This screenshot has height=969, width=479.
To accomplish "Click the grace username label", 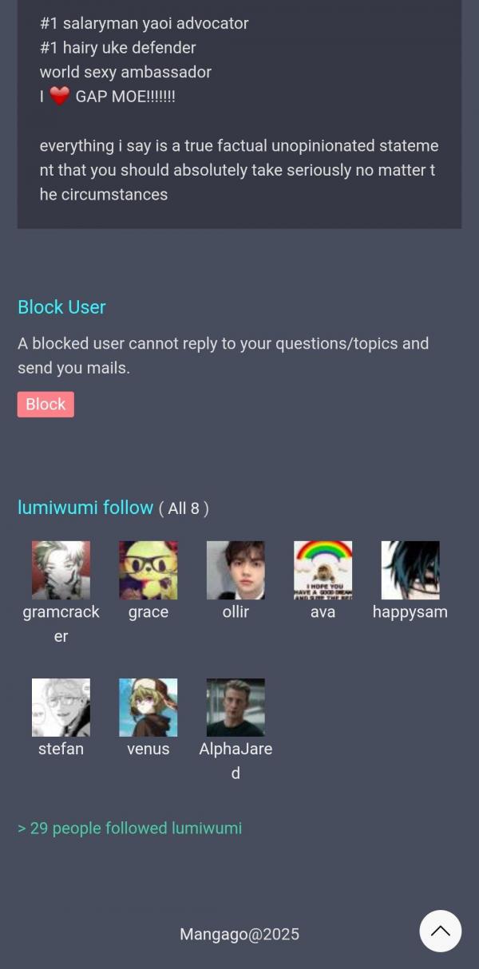I will point(148,612).
